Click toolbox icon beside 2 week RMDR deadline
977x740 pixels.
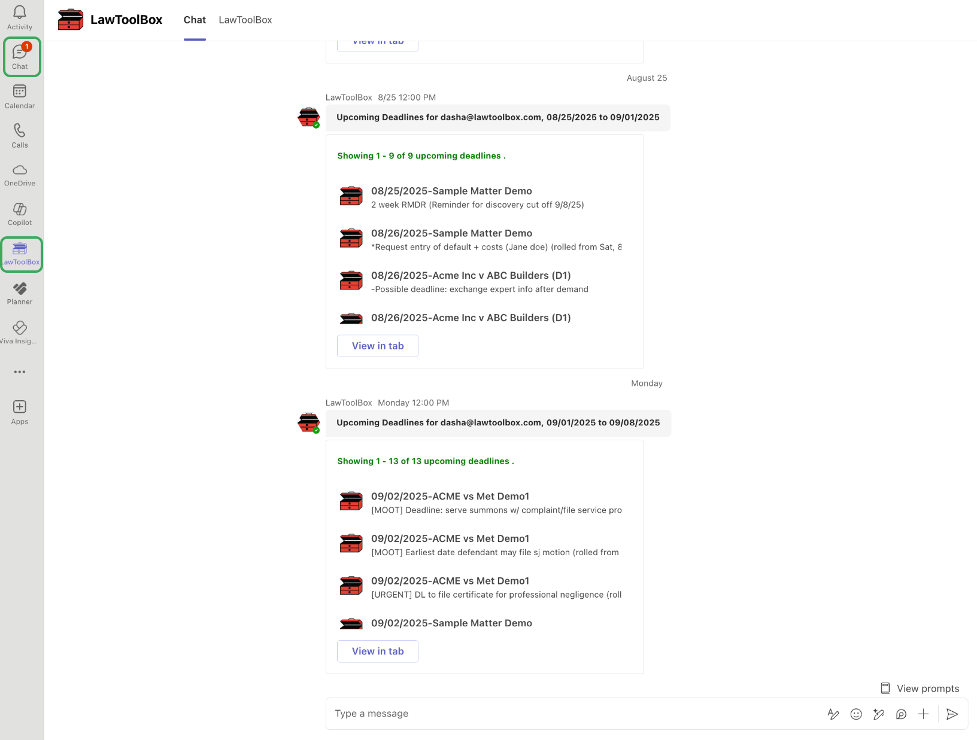(x=351, y=196)
